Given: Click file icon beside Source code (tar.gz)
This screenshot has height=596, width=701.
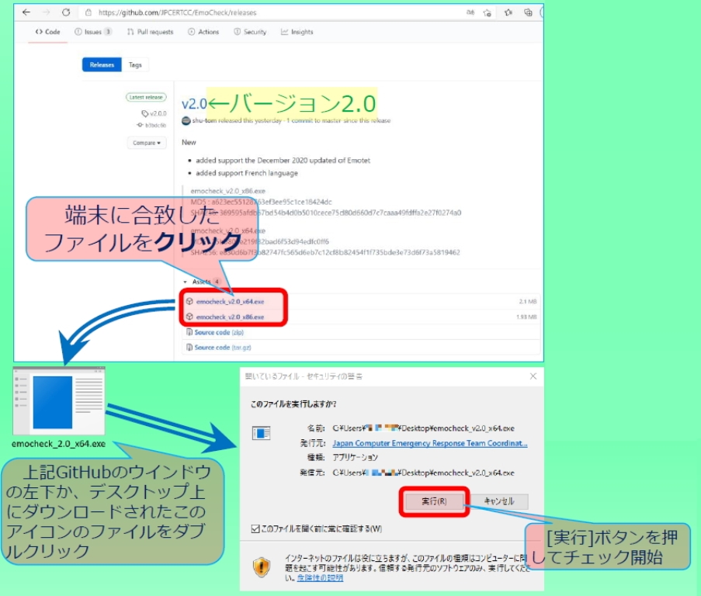Looking at the screenshot, I should pos(189,348).
